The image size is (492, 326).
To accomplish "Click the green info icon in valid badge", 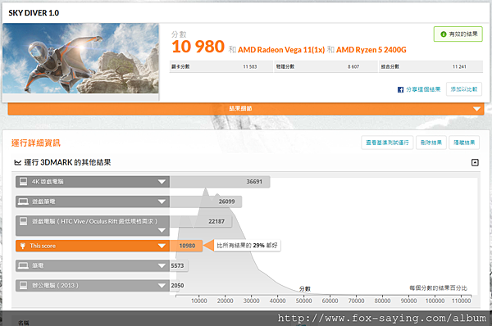I will tap(444, 34).
